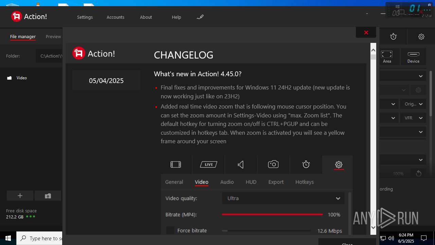The height and width of the screenshot is (245, 435).
Task: Open the Orig... size dropdown
Action: click(x=413, y=104)
